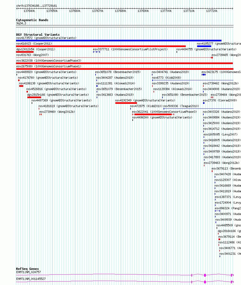
Task: Click the nsv831763 (Wong2007) label
Action: pos(32,55)
